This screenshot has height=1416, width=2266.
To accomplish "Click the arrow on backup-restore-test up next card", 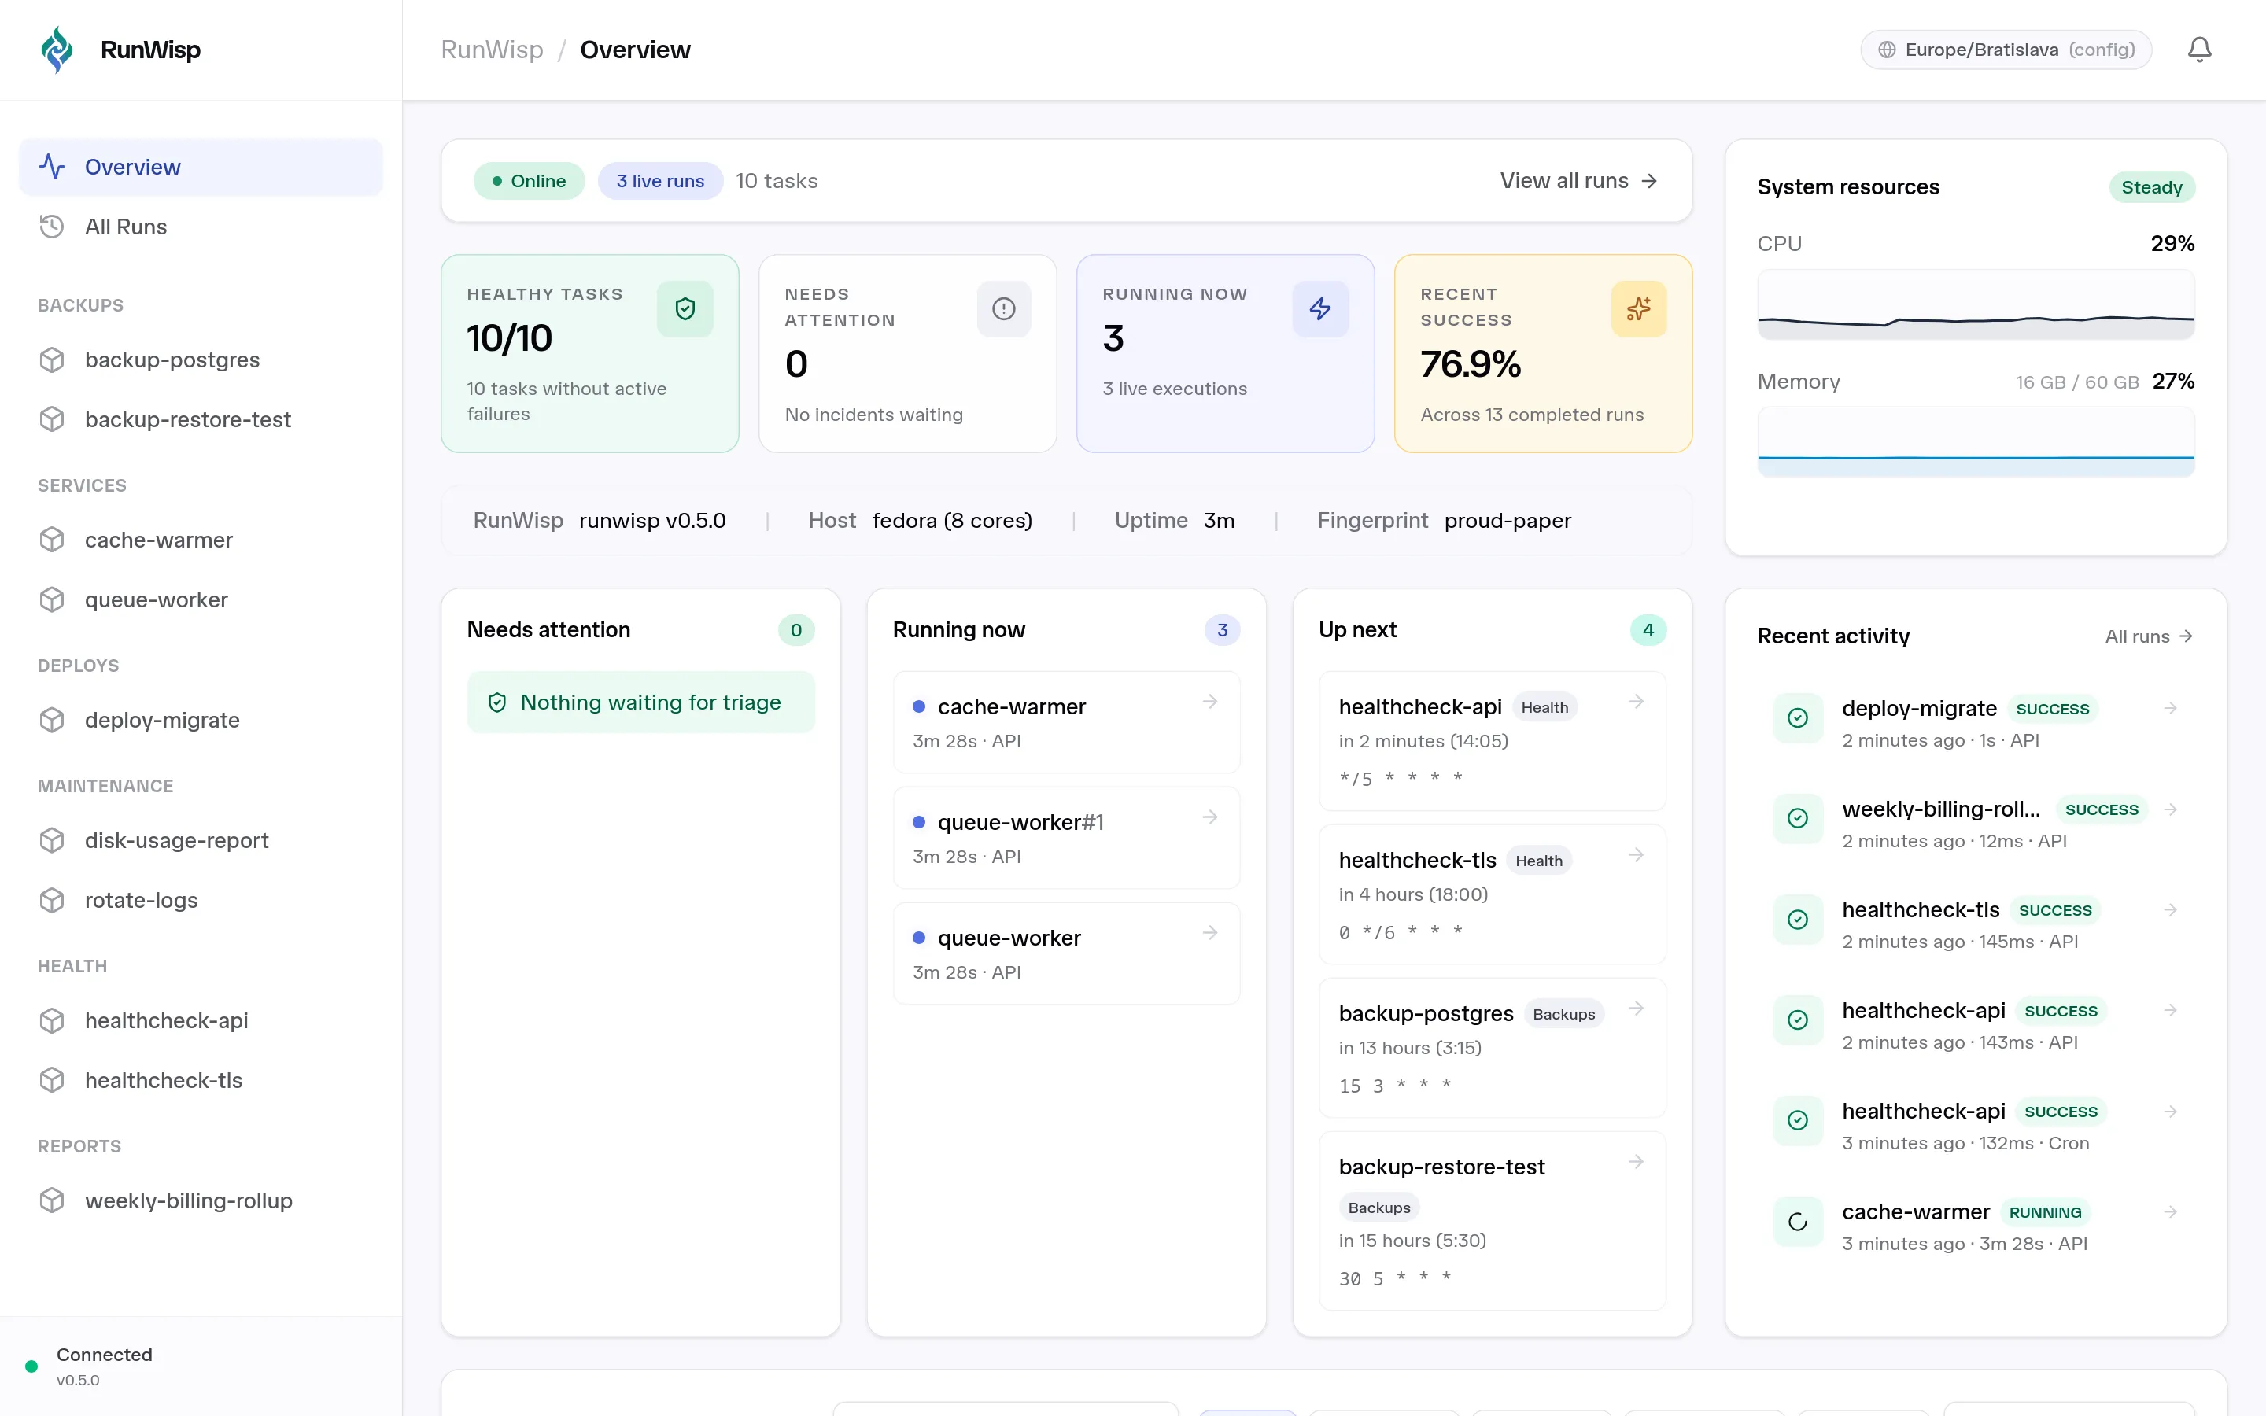I will click(x=1636, y=1162).
